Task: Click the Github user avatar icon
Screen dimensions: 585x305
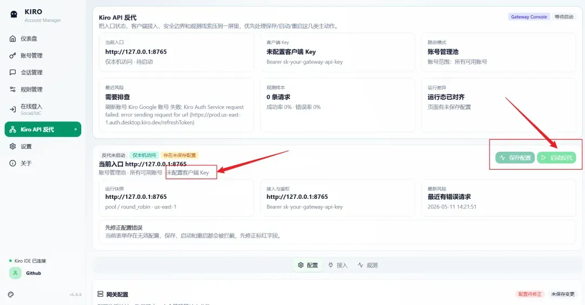Action: pyautogui.click(x=15, y=273)
